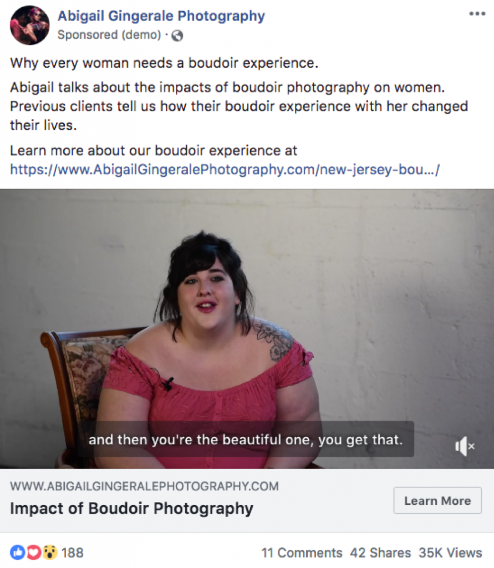The width and height of the screenshot is (494, 568).
Task: Click the Impact of Boudoir Photography headline
Action: [131, 508]
